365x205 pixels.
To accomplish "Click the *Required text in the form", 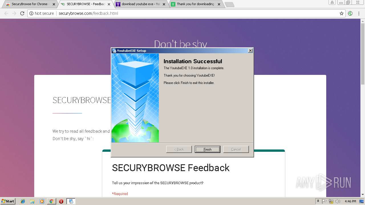I will click(x=120, y=194).
